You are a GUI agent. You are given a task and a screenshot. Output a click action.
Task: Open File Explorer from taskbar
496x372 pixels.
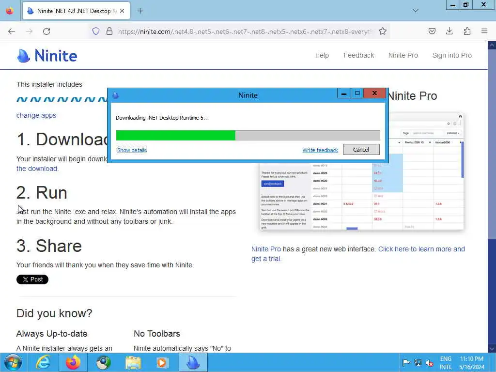pyautogui.click(x=133, y=362)
